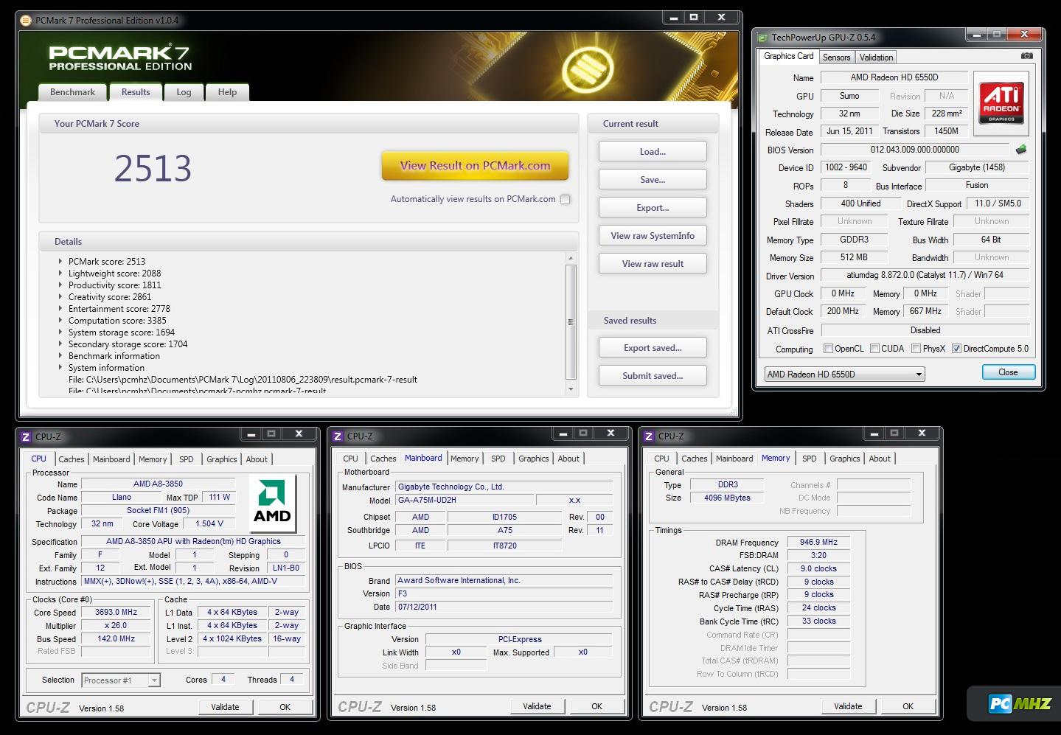The image size is (1061, 735).
Task: Open the AMD Radeon HD 6550D dropdown
Action: 844,374
